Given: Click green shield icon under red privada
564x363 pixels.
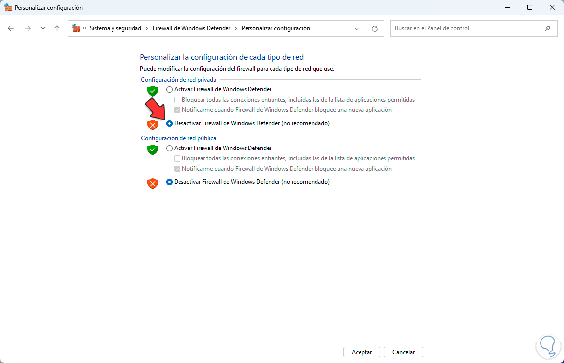Looking at the screenshot, I should [153, 91].
